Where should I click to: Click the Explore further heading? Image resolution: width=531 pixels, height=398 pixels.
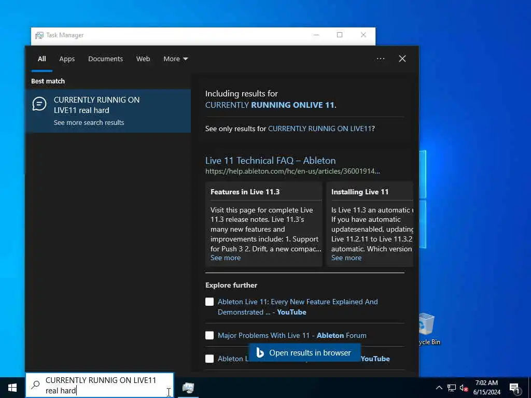click(x=231, y=286)
